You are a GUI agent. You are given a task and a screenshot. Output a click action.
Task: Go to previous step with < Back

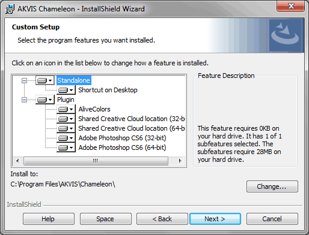tap(162, 219)
